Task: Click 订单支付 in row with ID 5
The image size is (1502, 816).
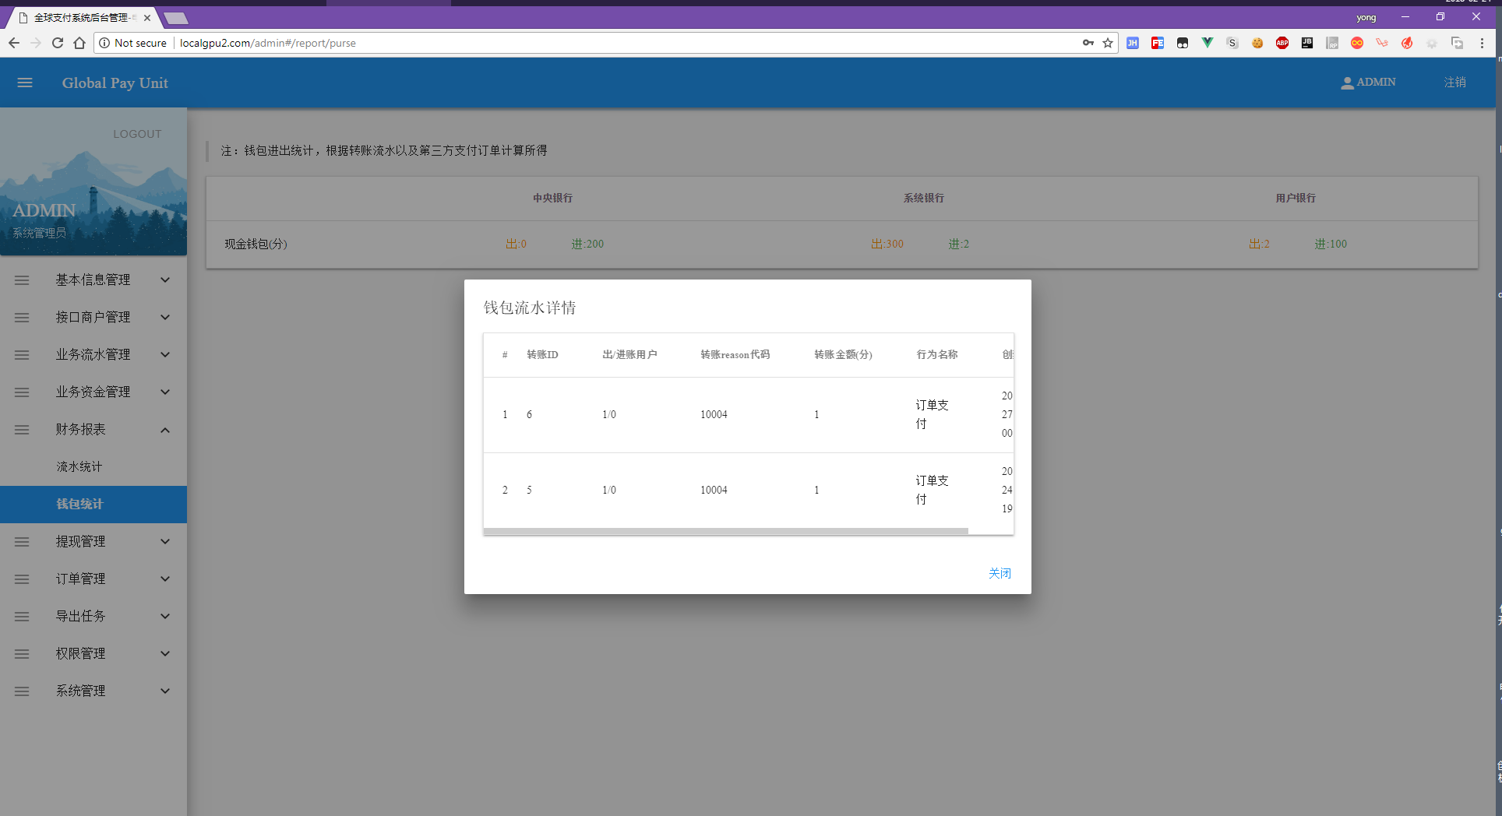Action: click(932, 490)
